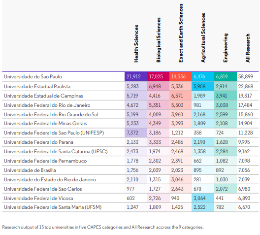Click the cell showing 981
Viewport: 260px width, 235px height.
coord(203,105)
